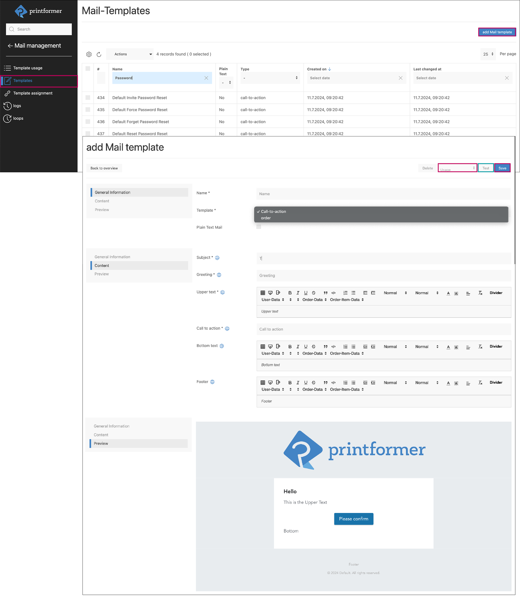Click the add Mail template button

click(x=497, y=32)
